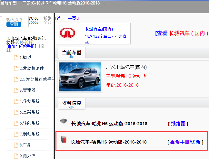The image size is (209, 159).
Task: Click 长城汽车-哈弗H6 运动版-2016-2018 in the 维修手册/诊断 row
Action: [109, 142]
